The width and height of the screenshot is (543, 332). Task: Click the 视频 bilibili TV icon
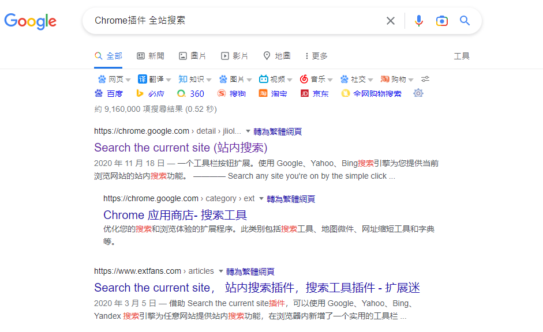coord(264,79)
